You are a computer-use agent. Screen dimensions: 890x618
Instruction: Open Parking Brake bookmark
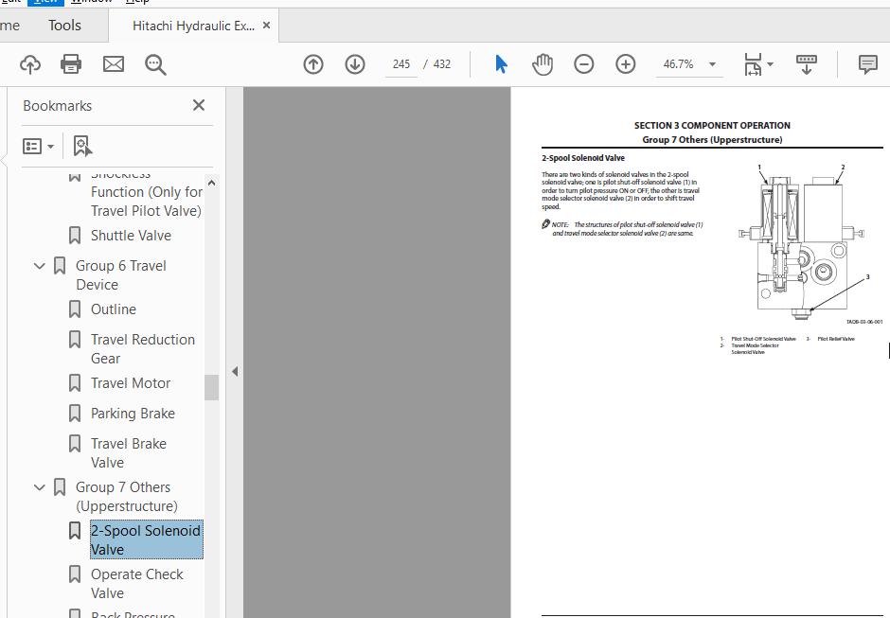(133, 414)
